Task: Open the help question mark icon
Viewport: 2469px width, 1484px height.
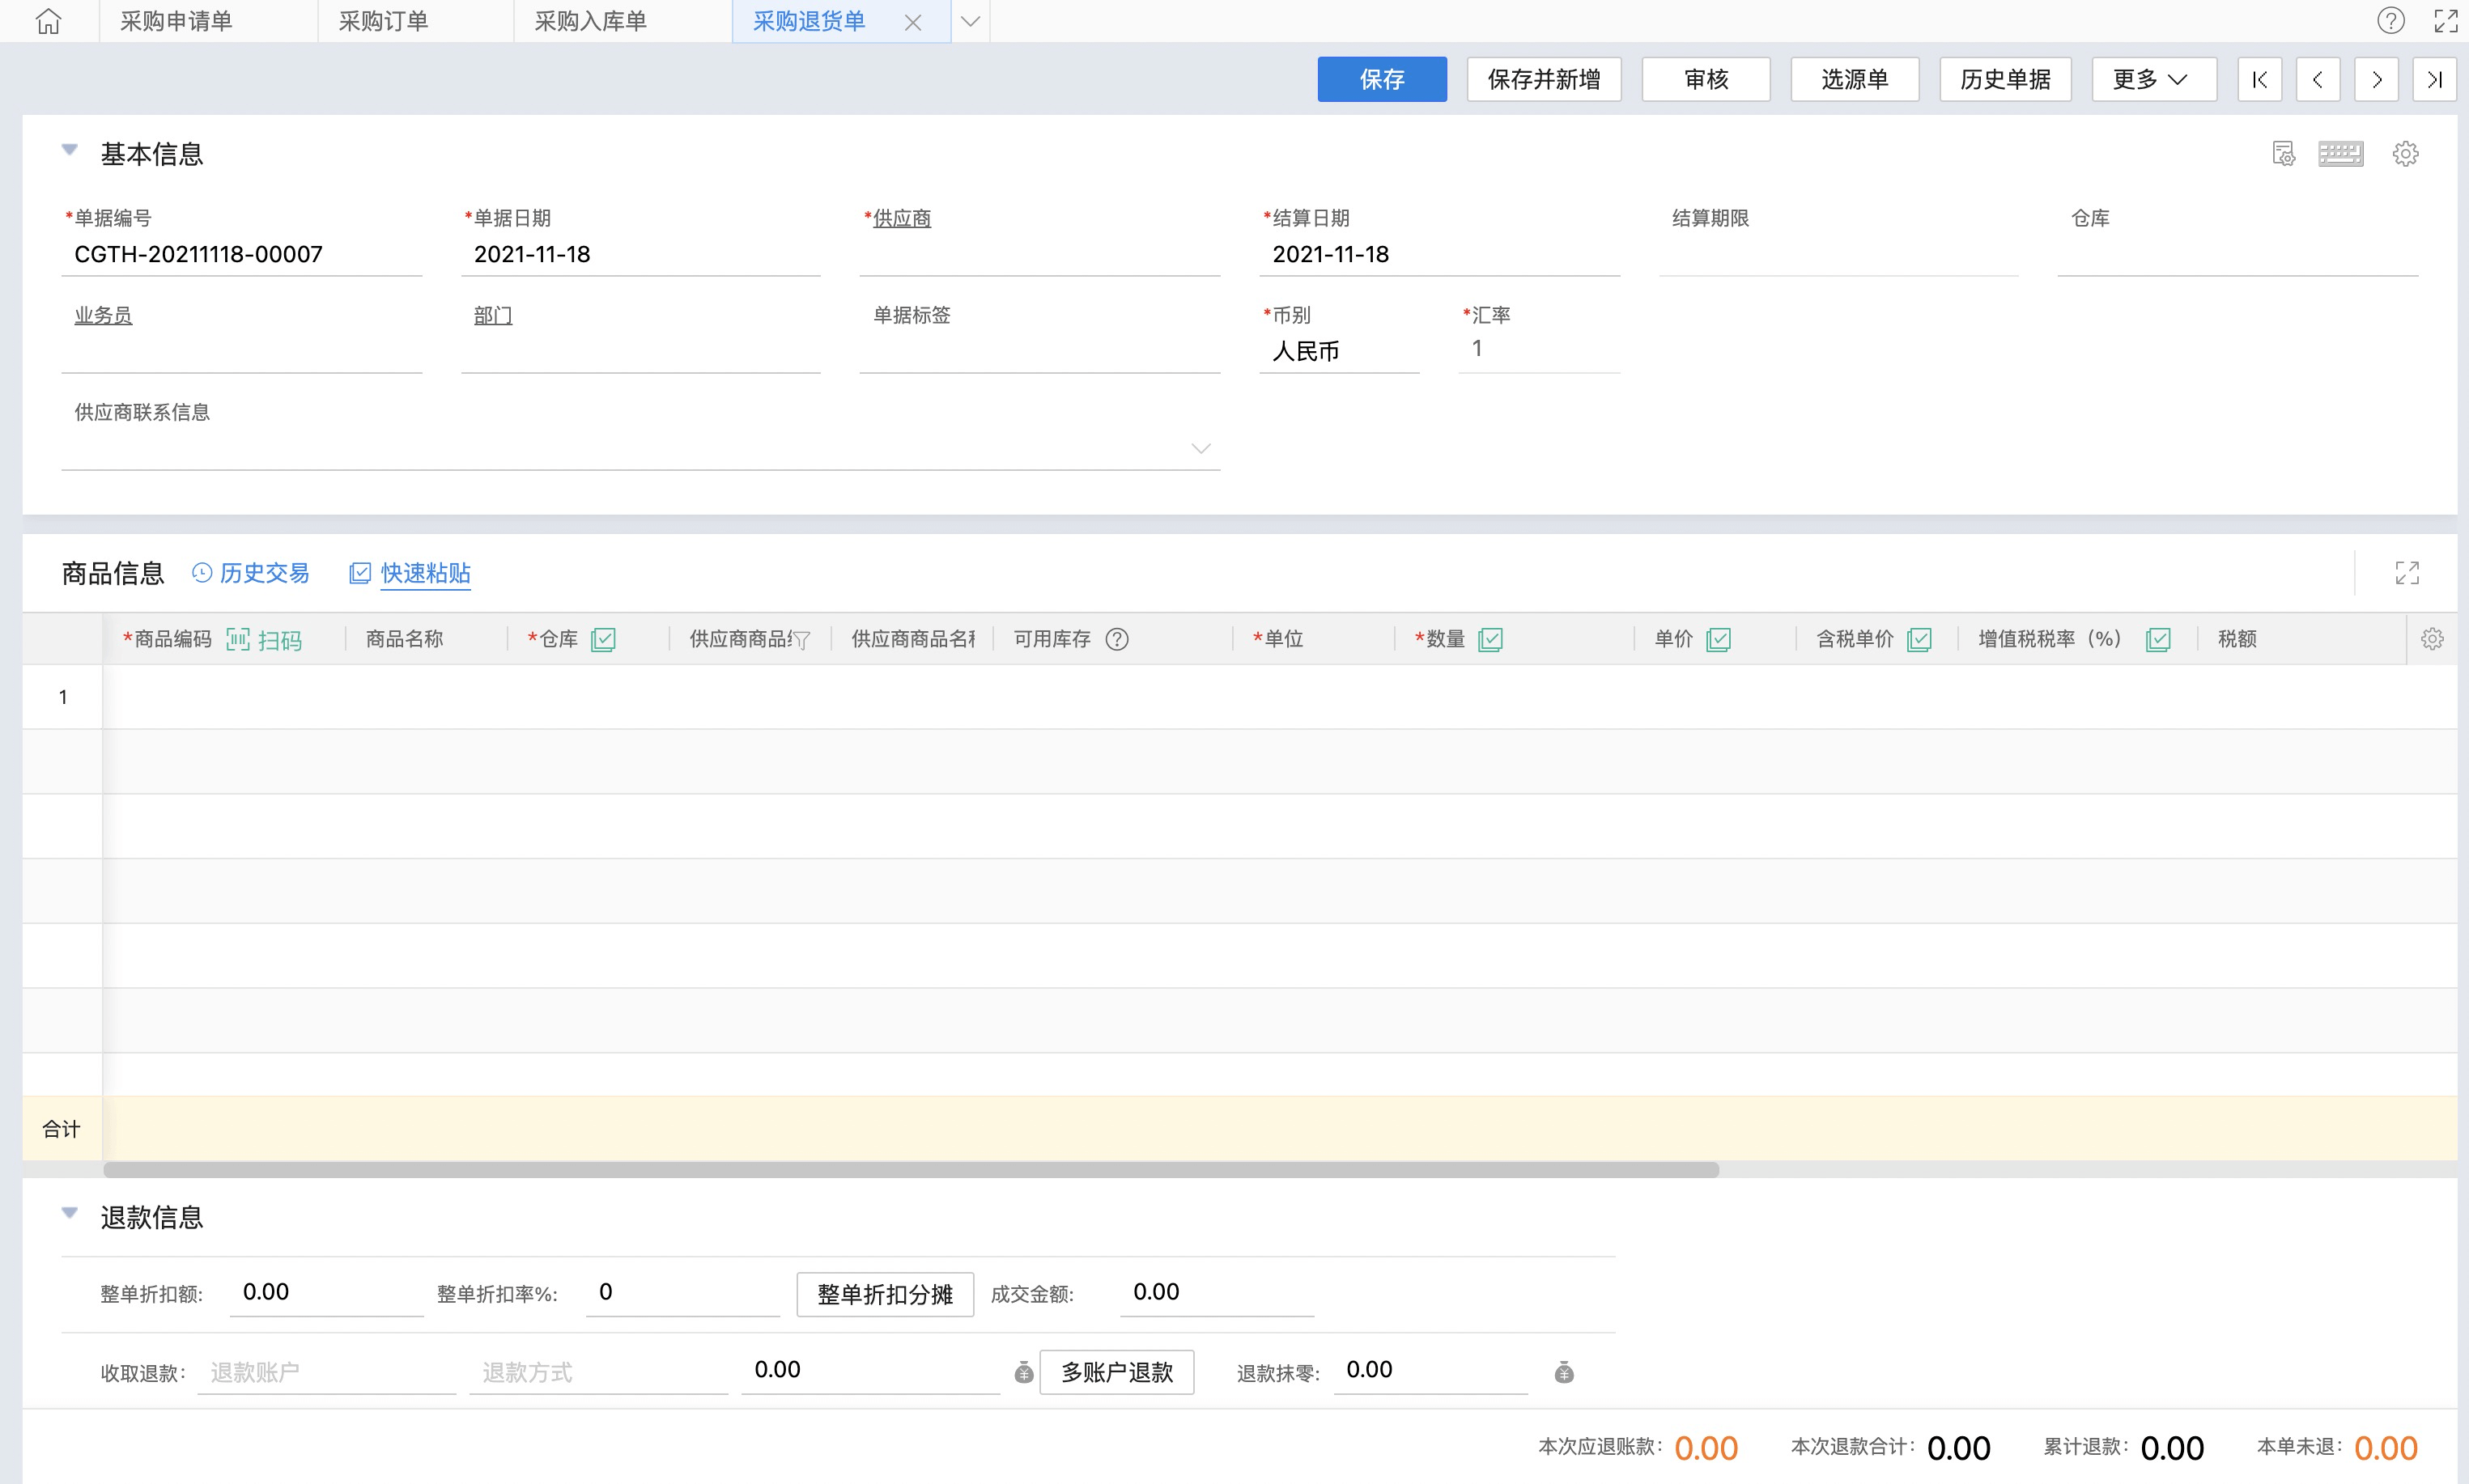Action: 2390,21
